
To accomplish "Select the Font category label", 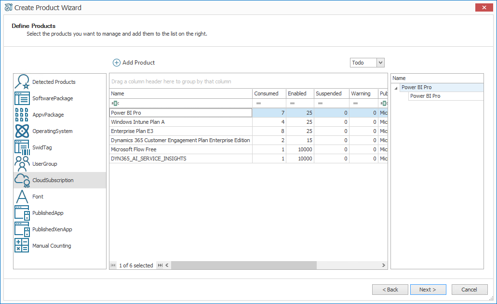I will point(38,197).
